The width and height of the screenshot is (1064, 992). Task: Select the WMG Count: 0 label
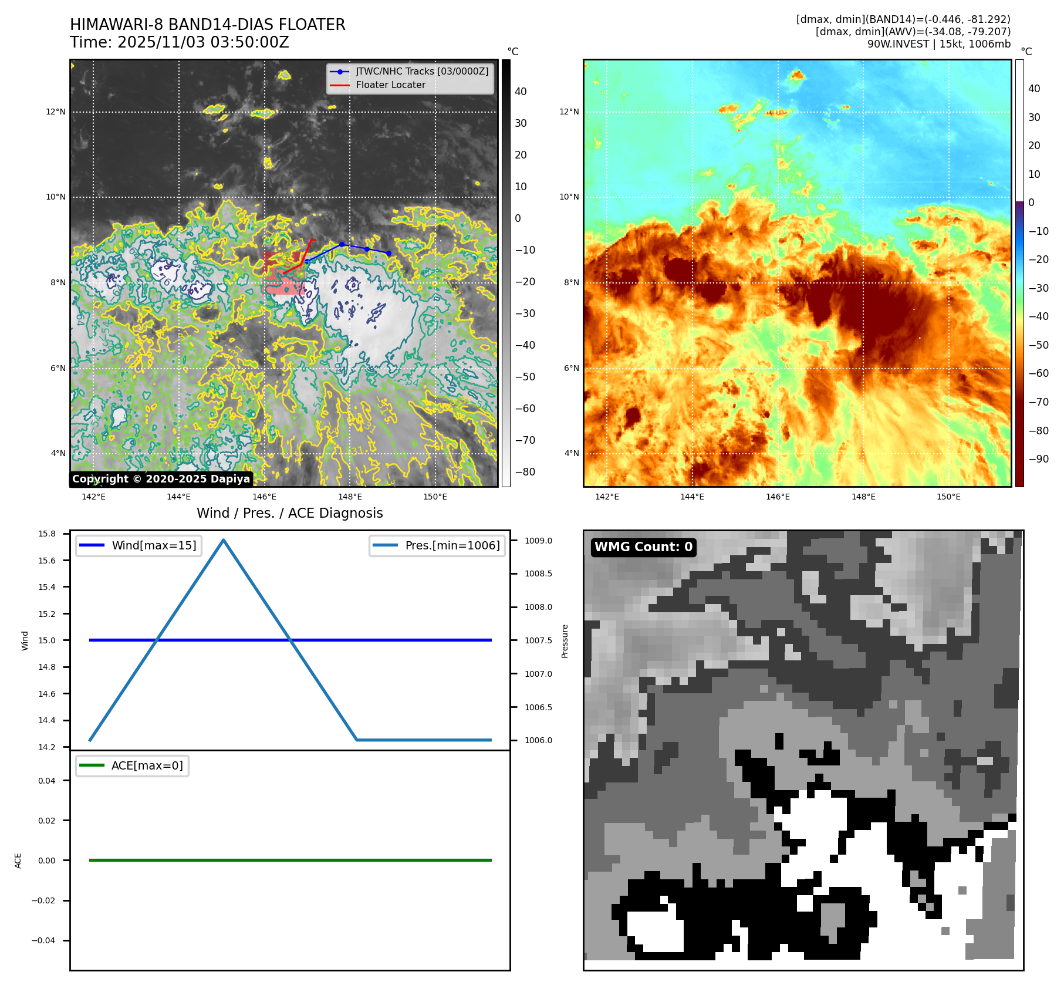tap(643, 547)
